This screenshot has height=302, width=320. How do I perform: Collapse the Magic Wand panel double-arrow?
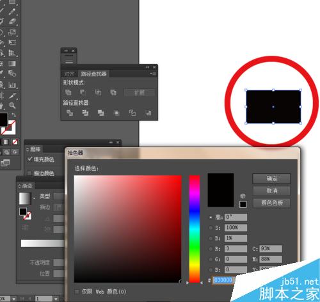111,142
